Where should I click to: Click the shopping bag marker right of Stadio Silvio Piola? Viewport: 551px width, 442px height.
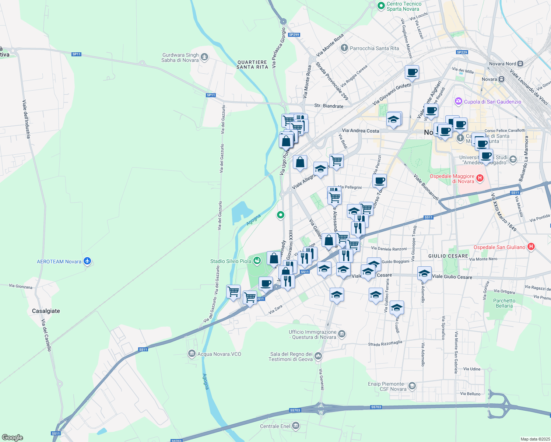(x=274, y=259)
